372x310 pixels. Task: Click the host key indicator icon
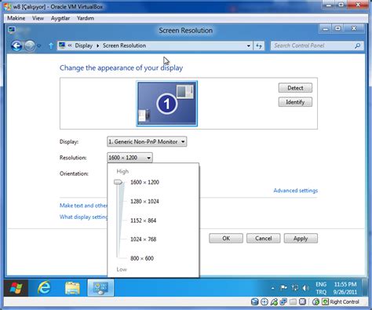pyautogui.click(x=325, y=302)
